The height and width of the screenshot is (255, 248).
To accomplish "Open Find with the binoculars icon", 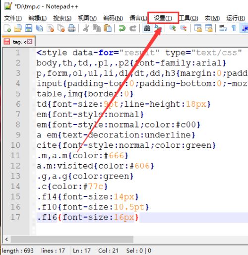I will coord(147,28).
